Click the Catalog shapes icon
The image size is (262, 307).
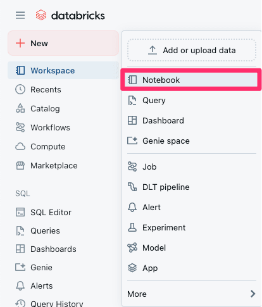tap(20, 108)
